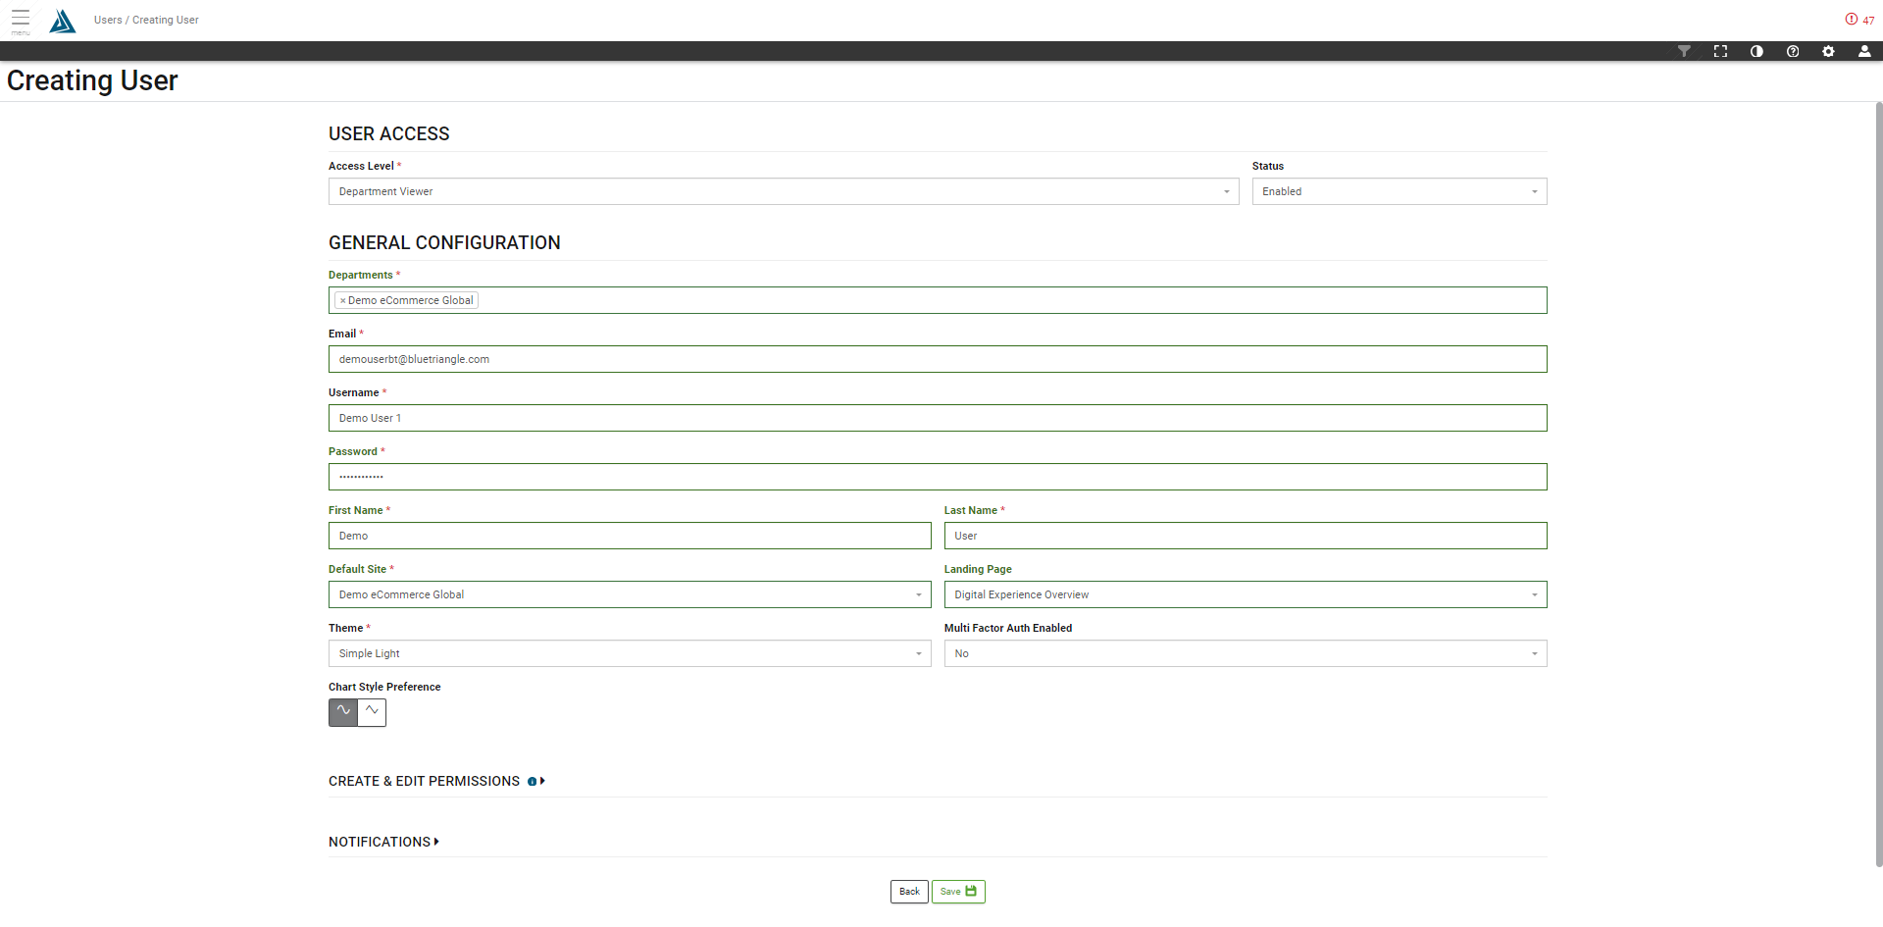Toggle fullscreen mode icon
This screenshot has width=1883, height=927.
tap(1720, 51)
